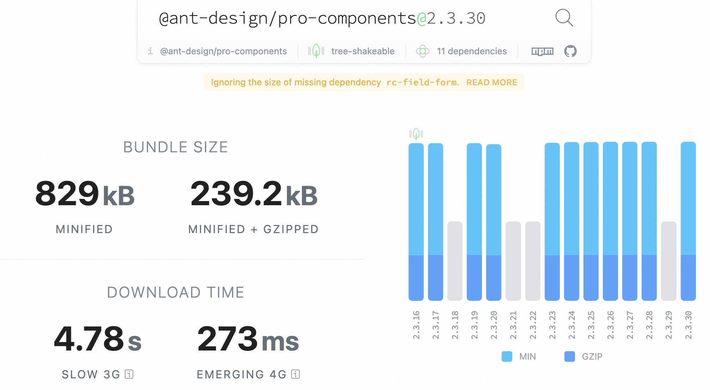This screenshot has height=390, width=710.
Task: Click the dependencies flower icon
Action: (x=422, y=51)
